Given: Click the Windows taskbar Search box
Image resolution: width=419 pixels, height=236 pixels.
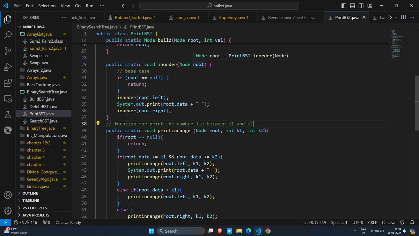Looking at the screenshot, I should point(181,231).
